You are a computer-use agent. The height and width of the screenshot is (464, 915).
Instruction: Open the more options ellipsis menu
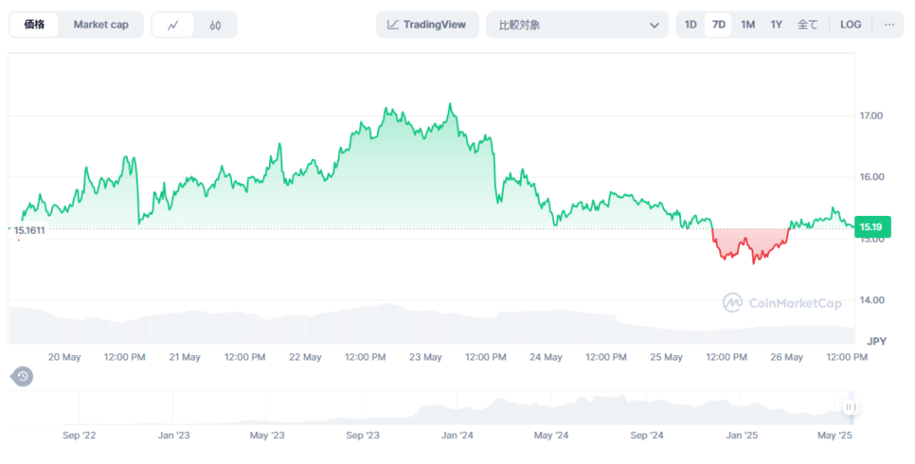[x=888, y=25]
